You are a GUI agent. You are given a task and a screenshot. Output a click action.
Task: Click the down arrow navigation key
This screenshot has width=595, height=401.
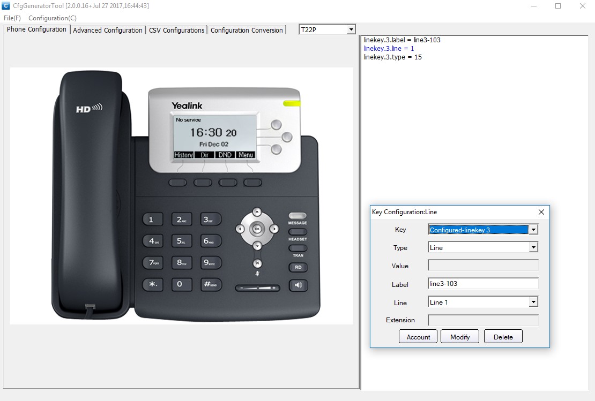257,246
